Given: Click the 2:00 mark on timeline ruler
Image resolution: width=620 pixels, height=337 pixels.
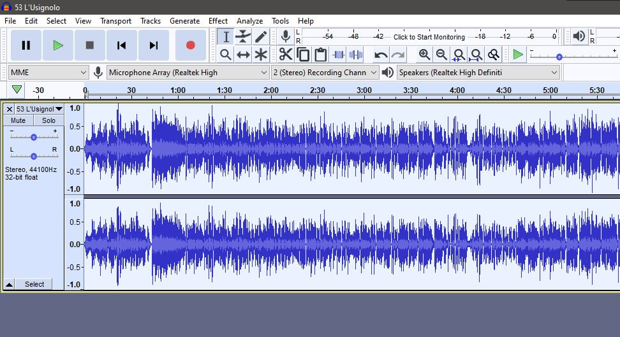Looking at the screenshot, I should point(271,90).
